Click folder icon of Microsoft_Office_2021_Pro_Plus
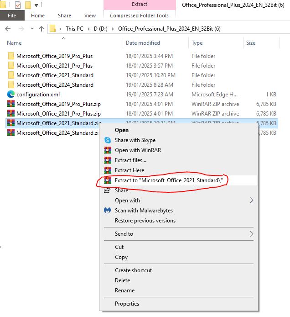The width and height of the screenshot is (290, 317). (x=11, y=65)
